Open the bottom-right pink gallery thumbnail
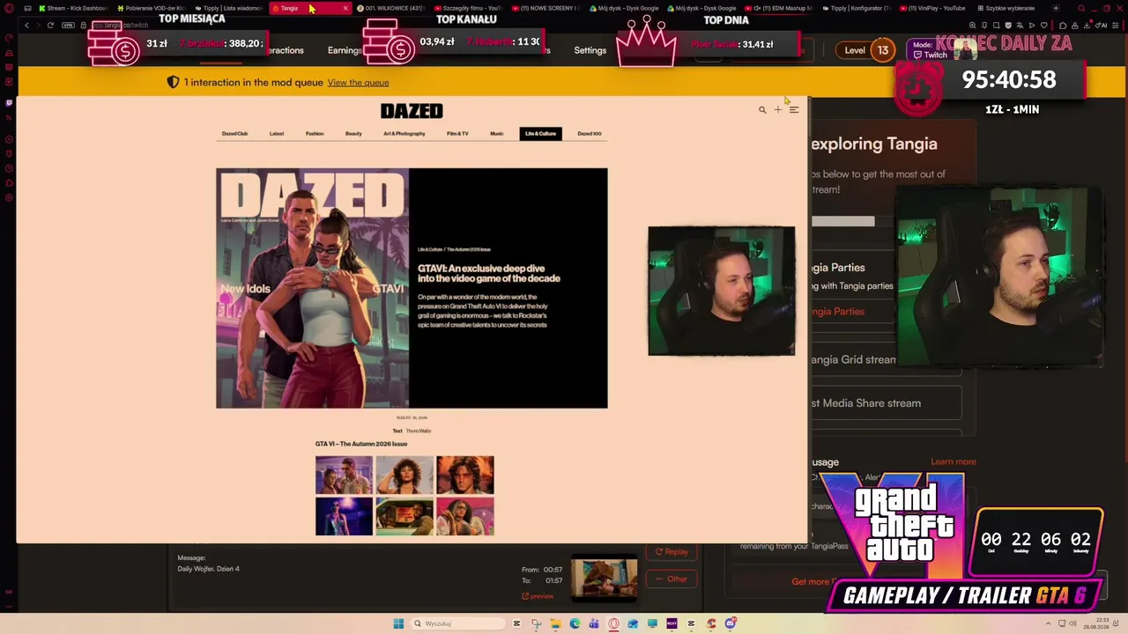 pyautogui.click(x=465, y=516)
